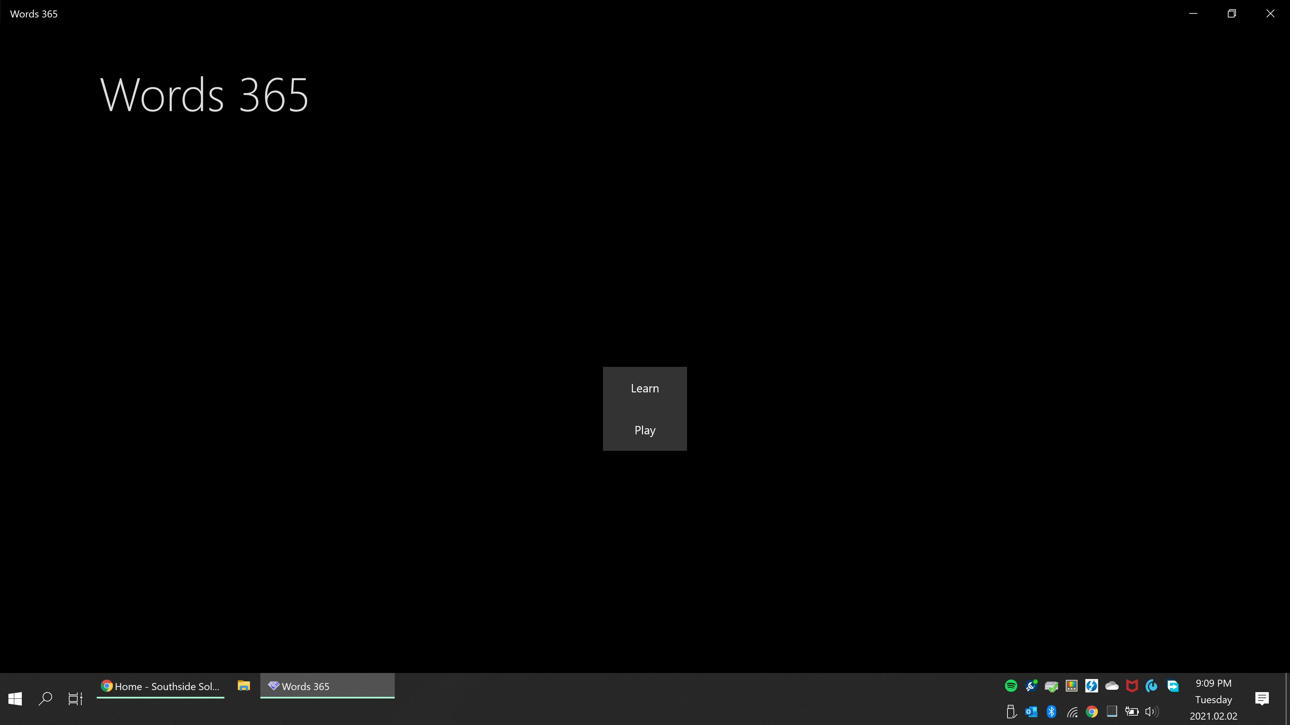Open the Windows Start menu
The height and width of the screenshot is (725, 1290).
pos(15,698)
